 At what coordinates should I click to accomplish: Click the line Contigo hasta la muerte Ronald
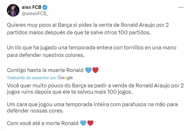[45, 70]
